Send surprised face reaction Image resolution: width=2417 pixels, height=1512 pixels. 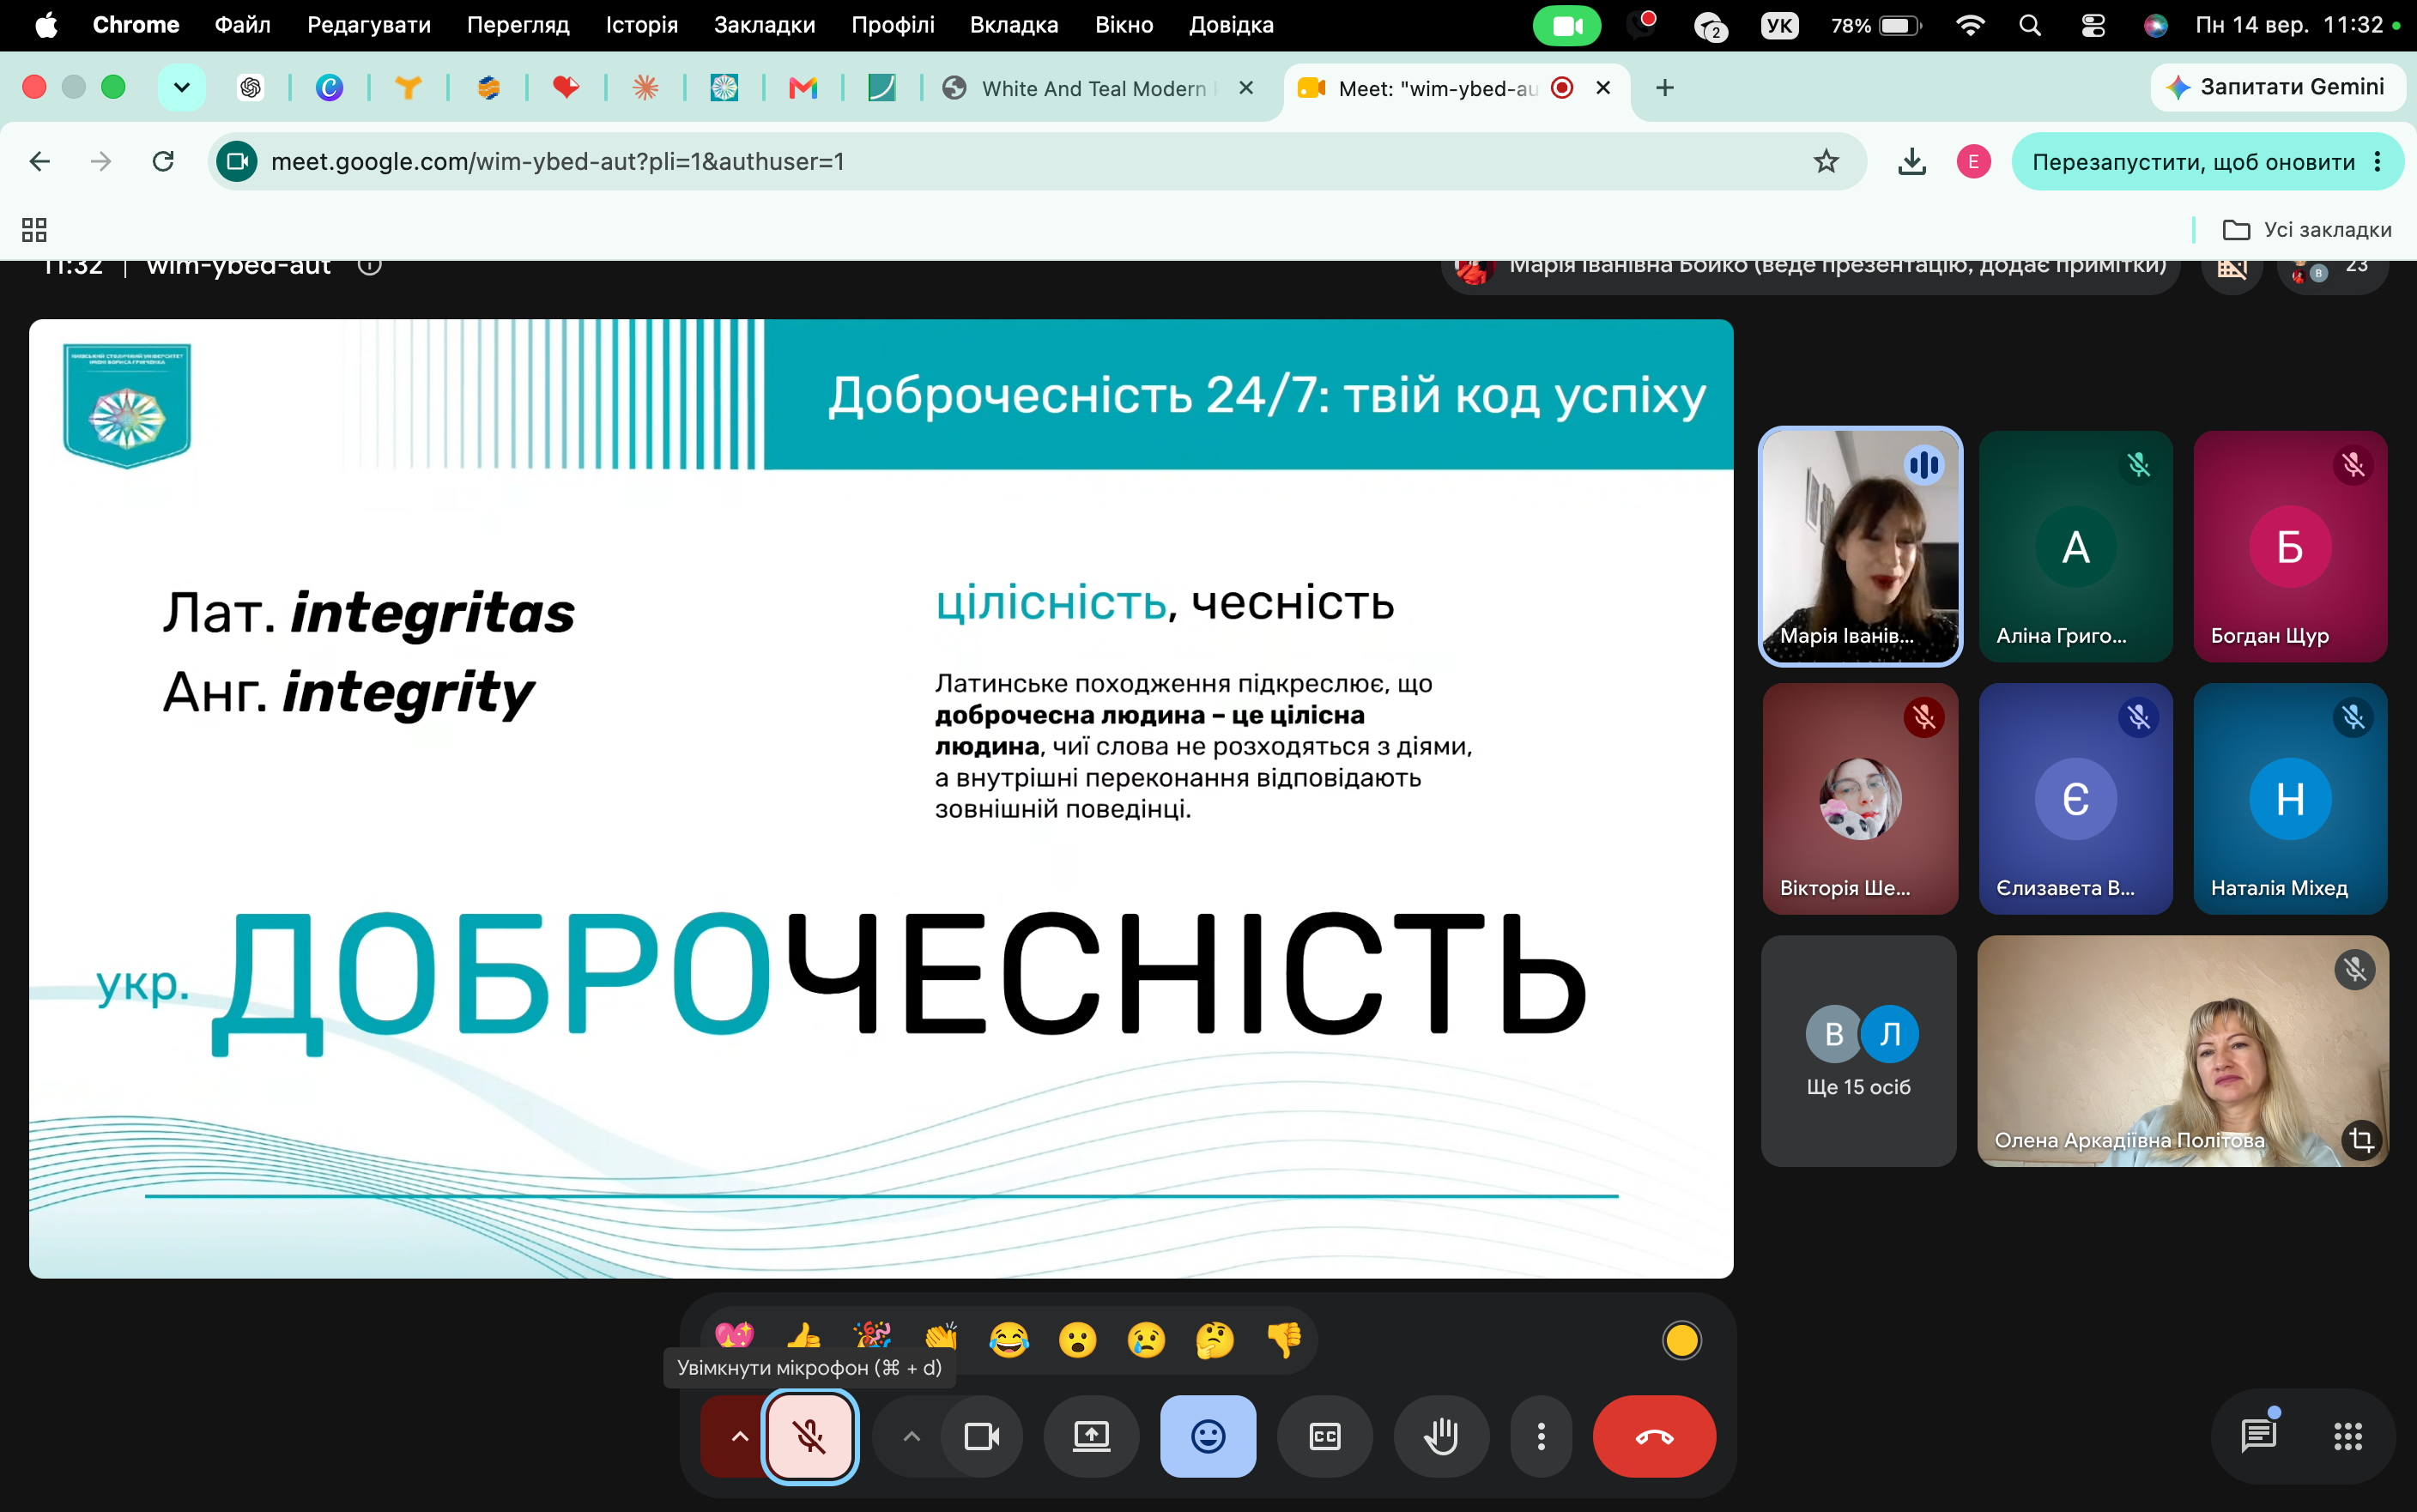[x=1078, y=1340]
